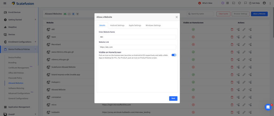This screenshot has width=274, height=116.
Task: Click the Next button in dialog
Action: pos(173,98)
